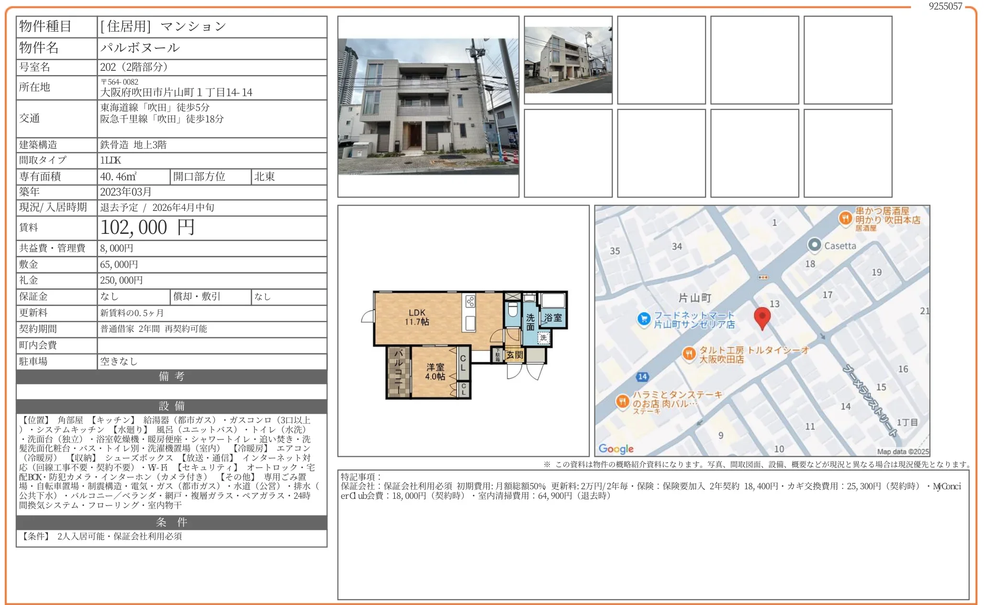Click the red location pin on map
Image resolution: width=984 pixels, height=605 pixels.
[762, 317]
